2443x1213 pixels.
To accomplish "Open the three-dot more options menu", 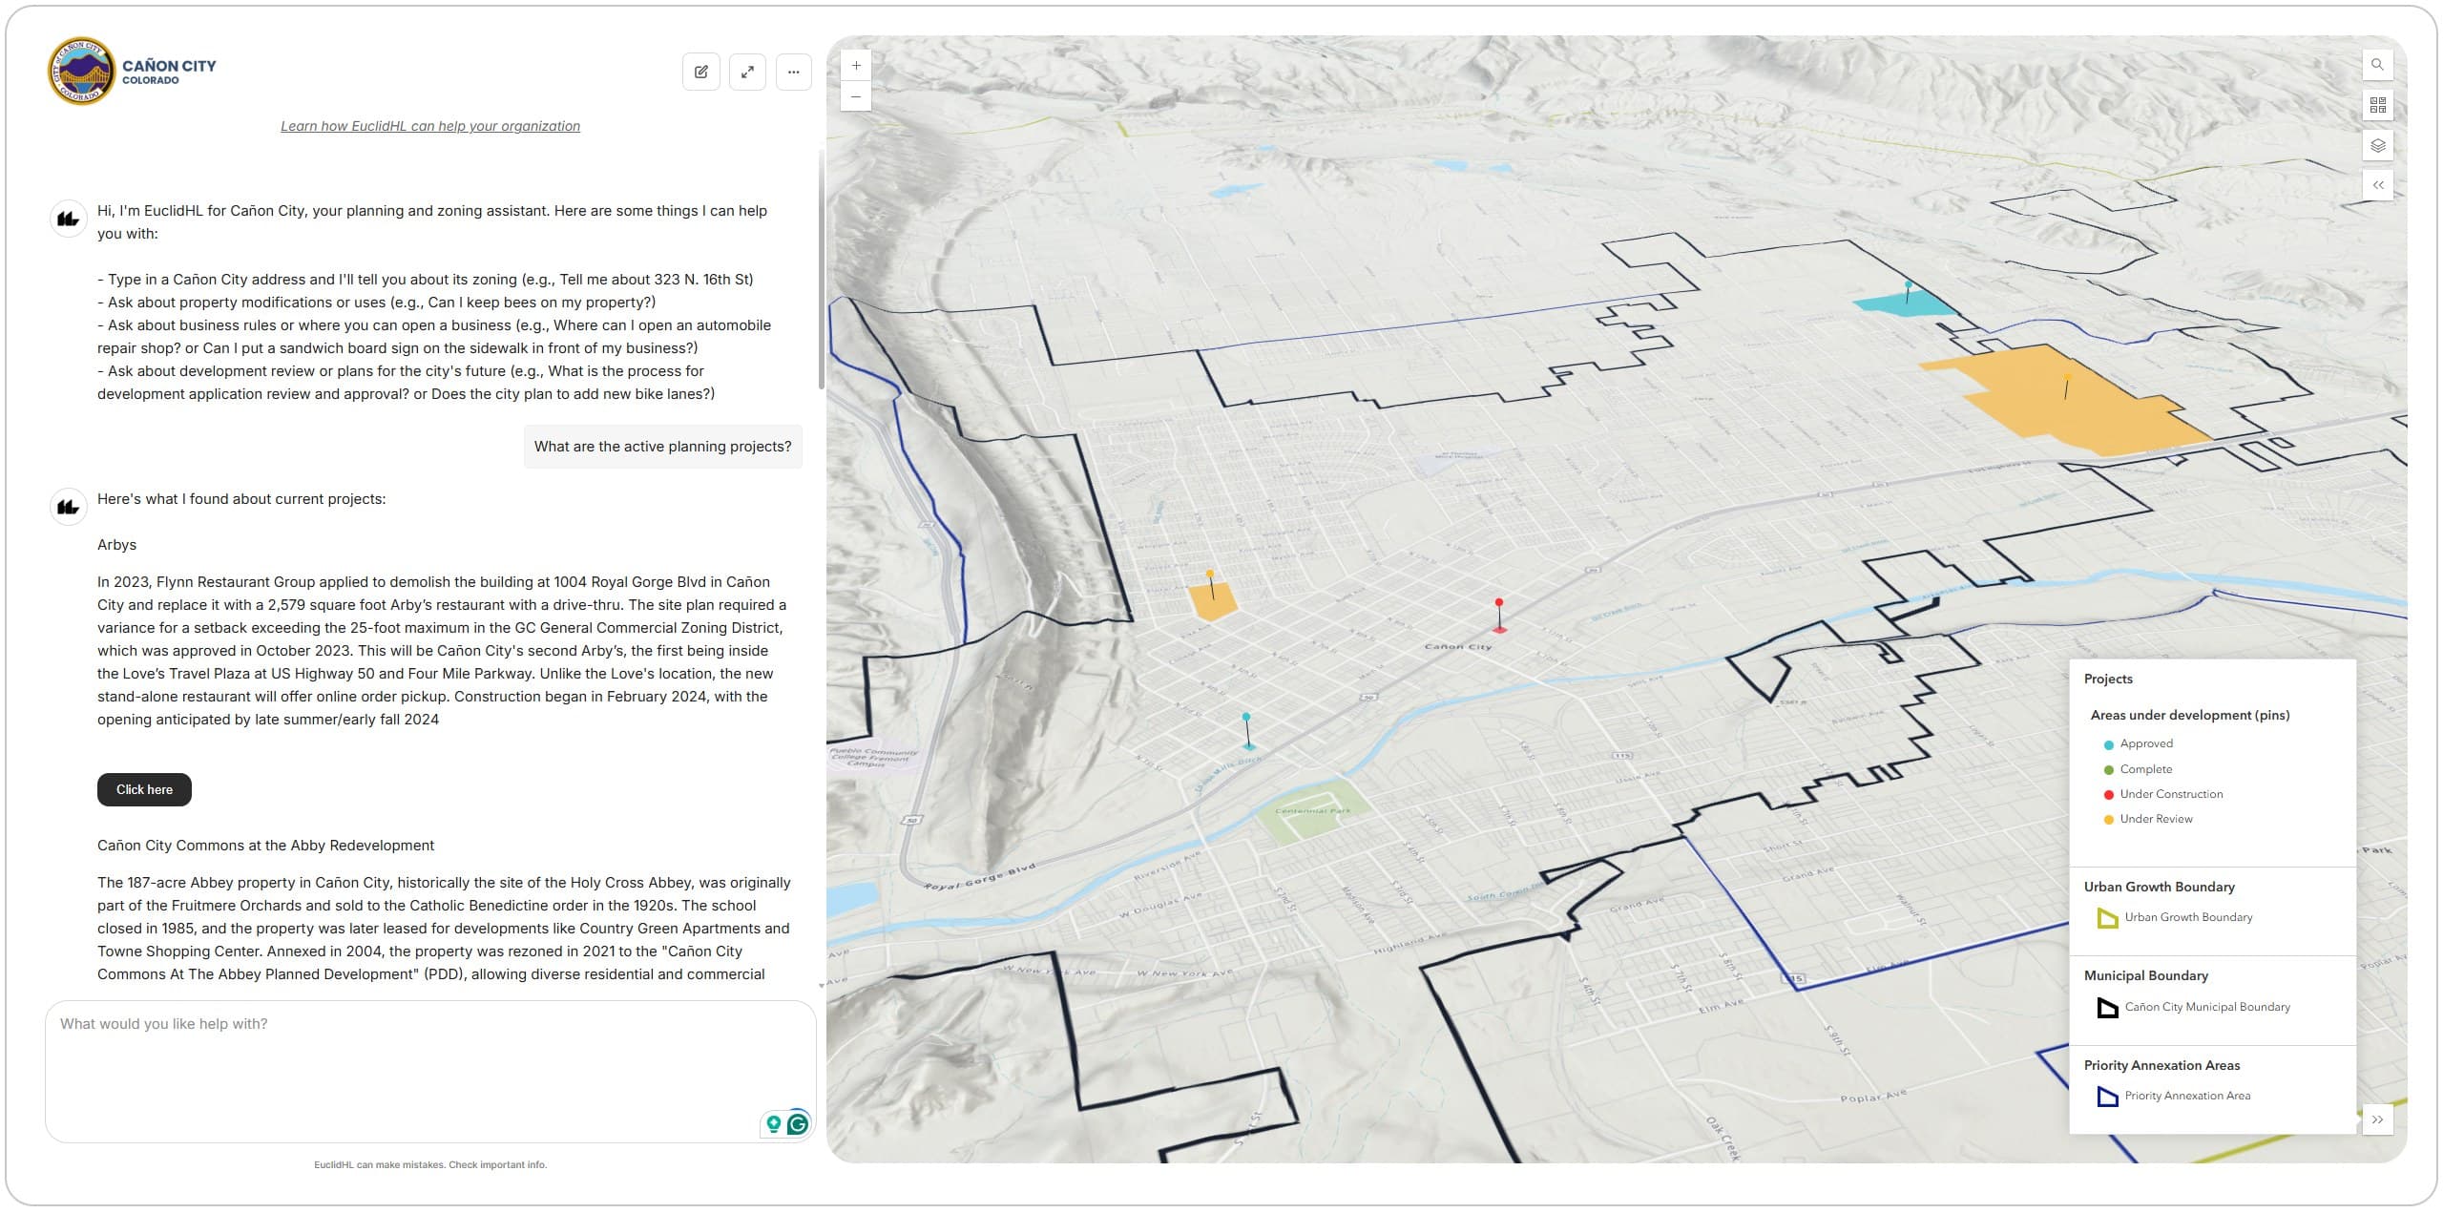I will 793,72.
